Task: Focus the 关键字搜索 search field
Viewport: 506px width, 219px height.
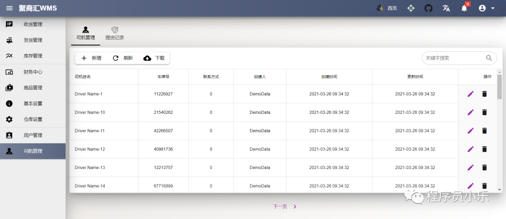Action: 452,58
